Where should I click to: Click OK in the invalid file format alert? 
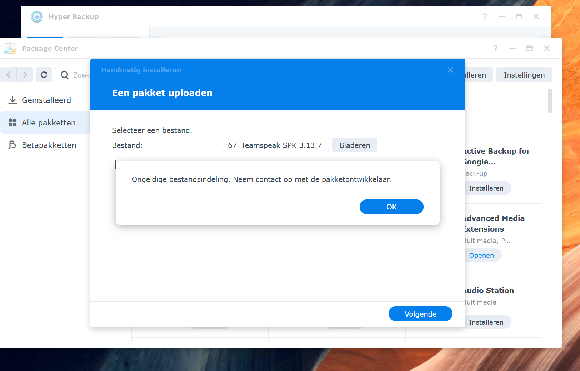[x=391, y=207]
